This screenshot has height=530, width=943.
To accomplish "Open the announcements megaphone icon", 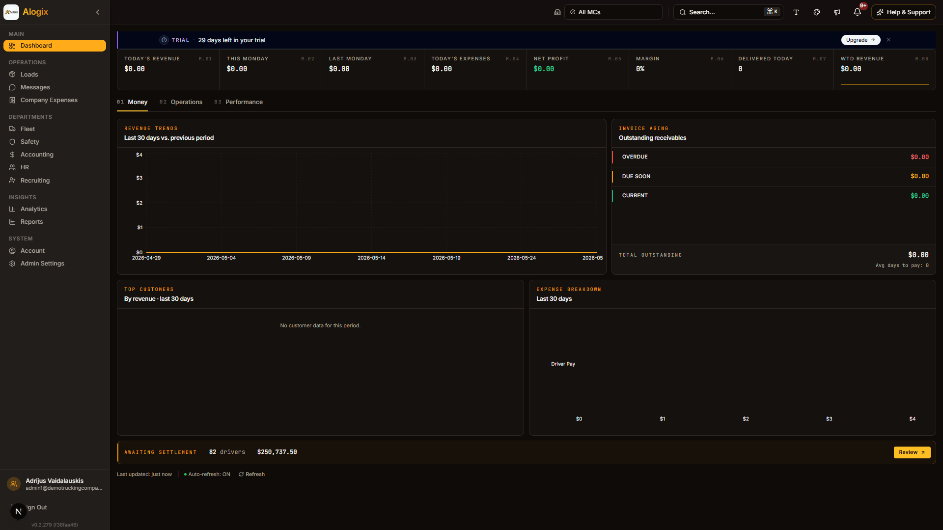I will [x=837, y=12].
